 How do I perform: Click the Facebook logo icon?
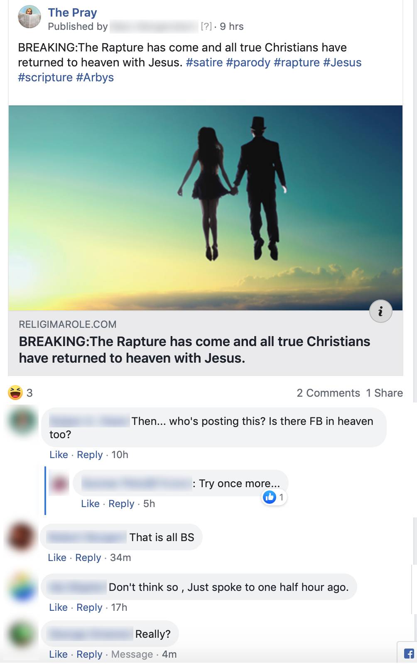coord(409,654)
